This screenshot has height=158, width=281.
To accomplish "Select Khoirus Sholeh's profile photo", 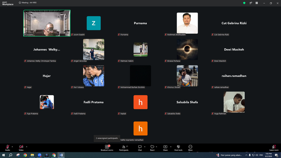I will click(x=187, y=76).
